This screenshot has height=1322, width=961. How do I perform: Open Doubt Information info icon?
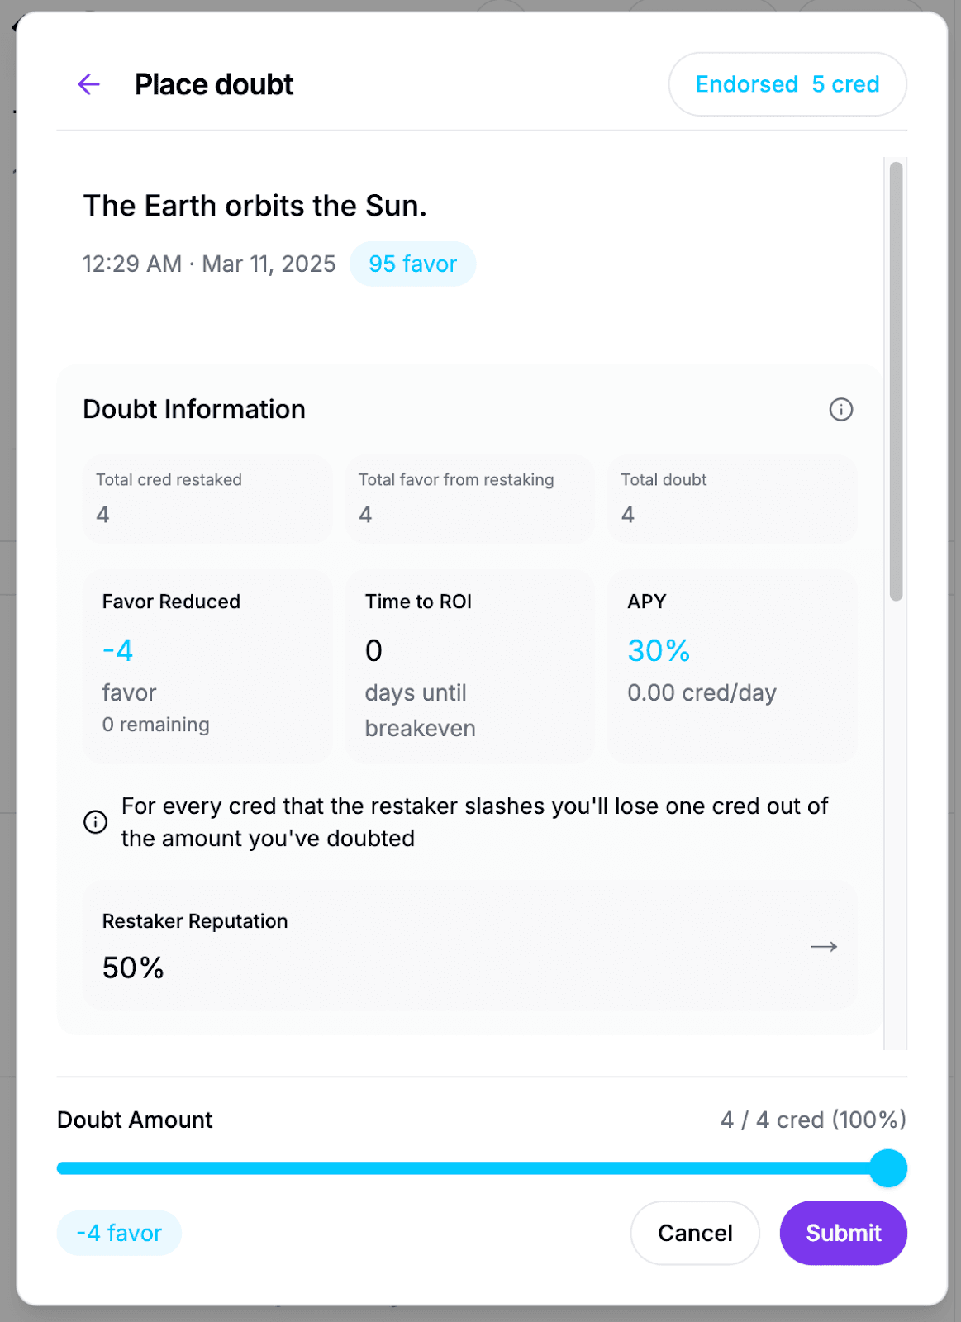click(840, 409)
